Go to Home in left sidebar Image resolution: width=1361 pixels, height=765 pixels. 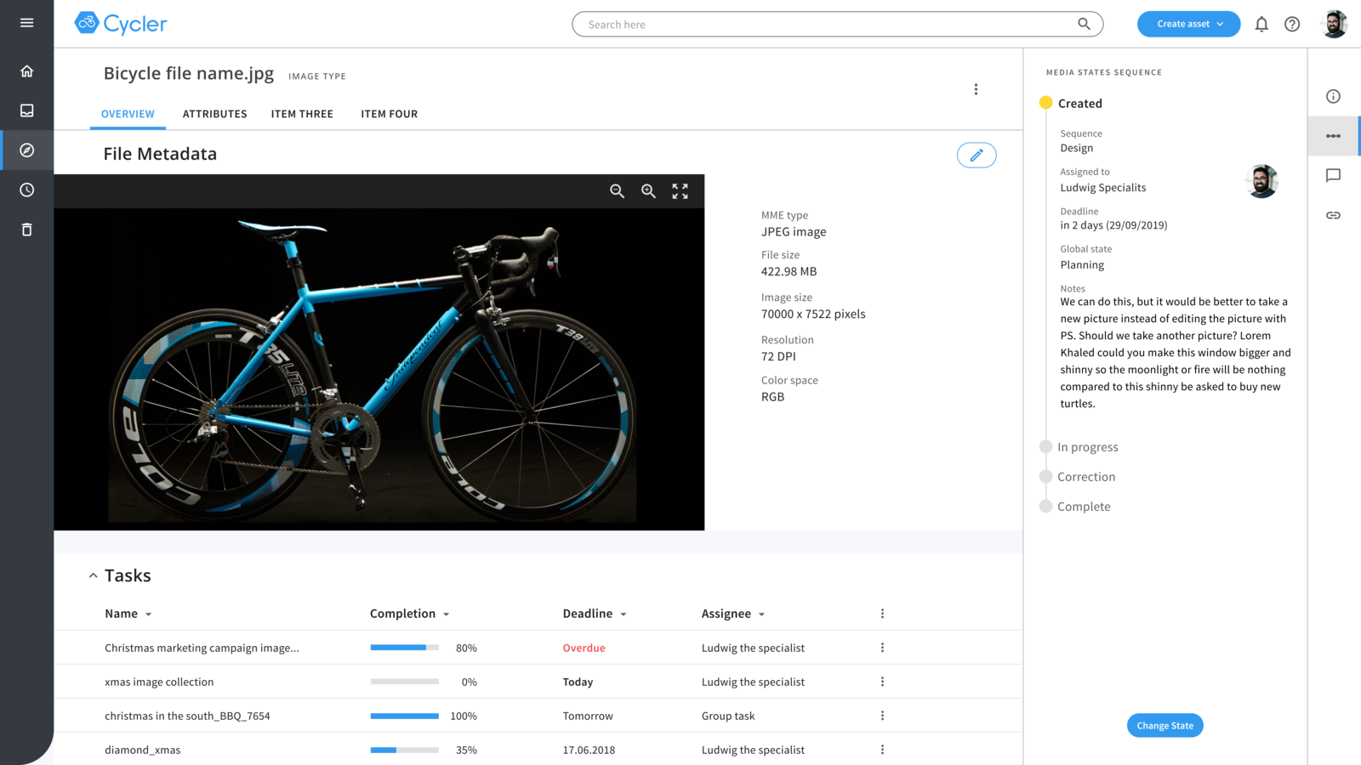[x=26, y=71]
